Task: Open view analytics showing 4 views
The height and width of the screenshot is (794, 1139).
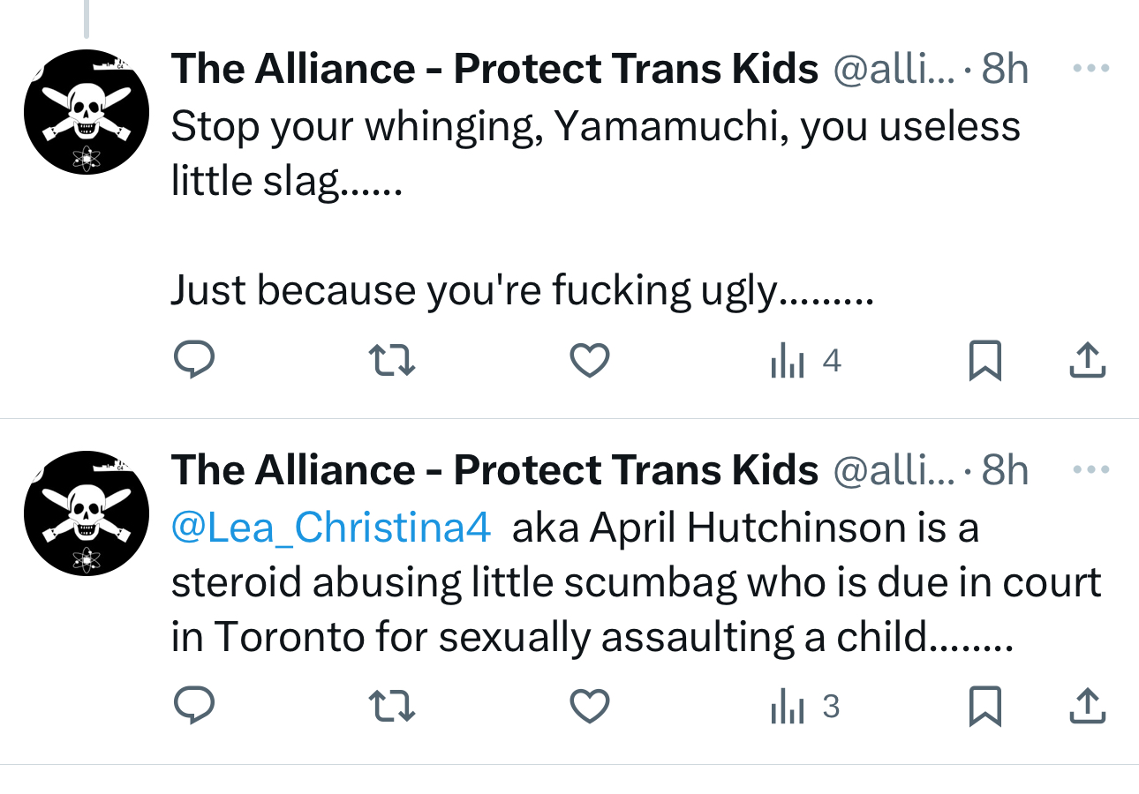Action: (805, 361)
